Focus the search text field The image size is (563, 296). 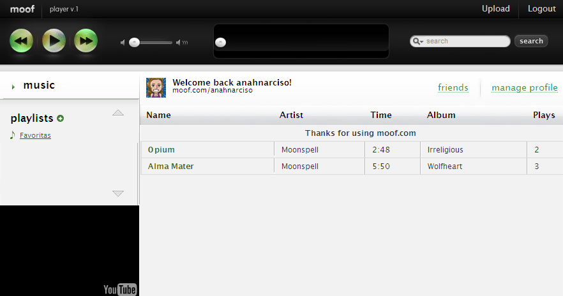point(460,41)
